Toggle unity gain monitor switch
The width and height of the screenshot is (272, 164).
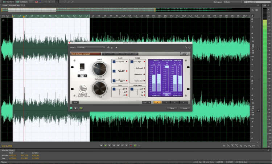[114, 71]
